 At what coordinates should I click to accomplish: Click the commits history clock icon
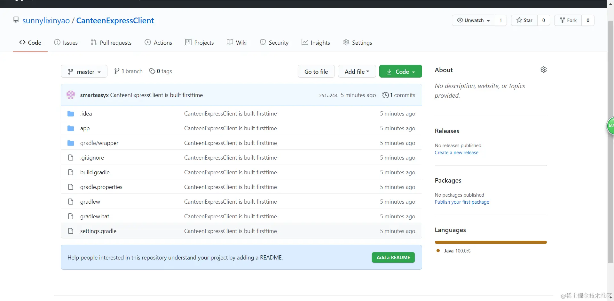coord(385,95)
